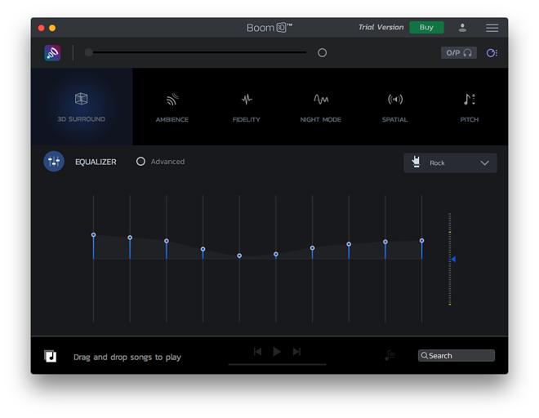
Task: Click the tenth equalizer band handle
Action: pyautogui.click(x=421, y=241)
